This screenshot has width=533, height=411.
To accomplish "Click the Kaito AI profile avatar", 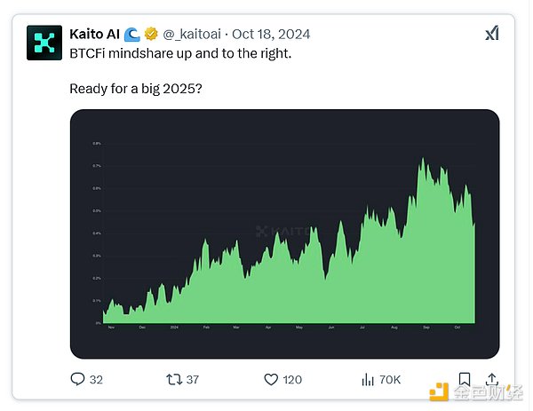I will pyautogui.click(x=44, y=43).
